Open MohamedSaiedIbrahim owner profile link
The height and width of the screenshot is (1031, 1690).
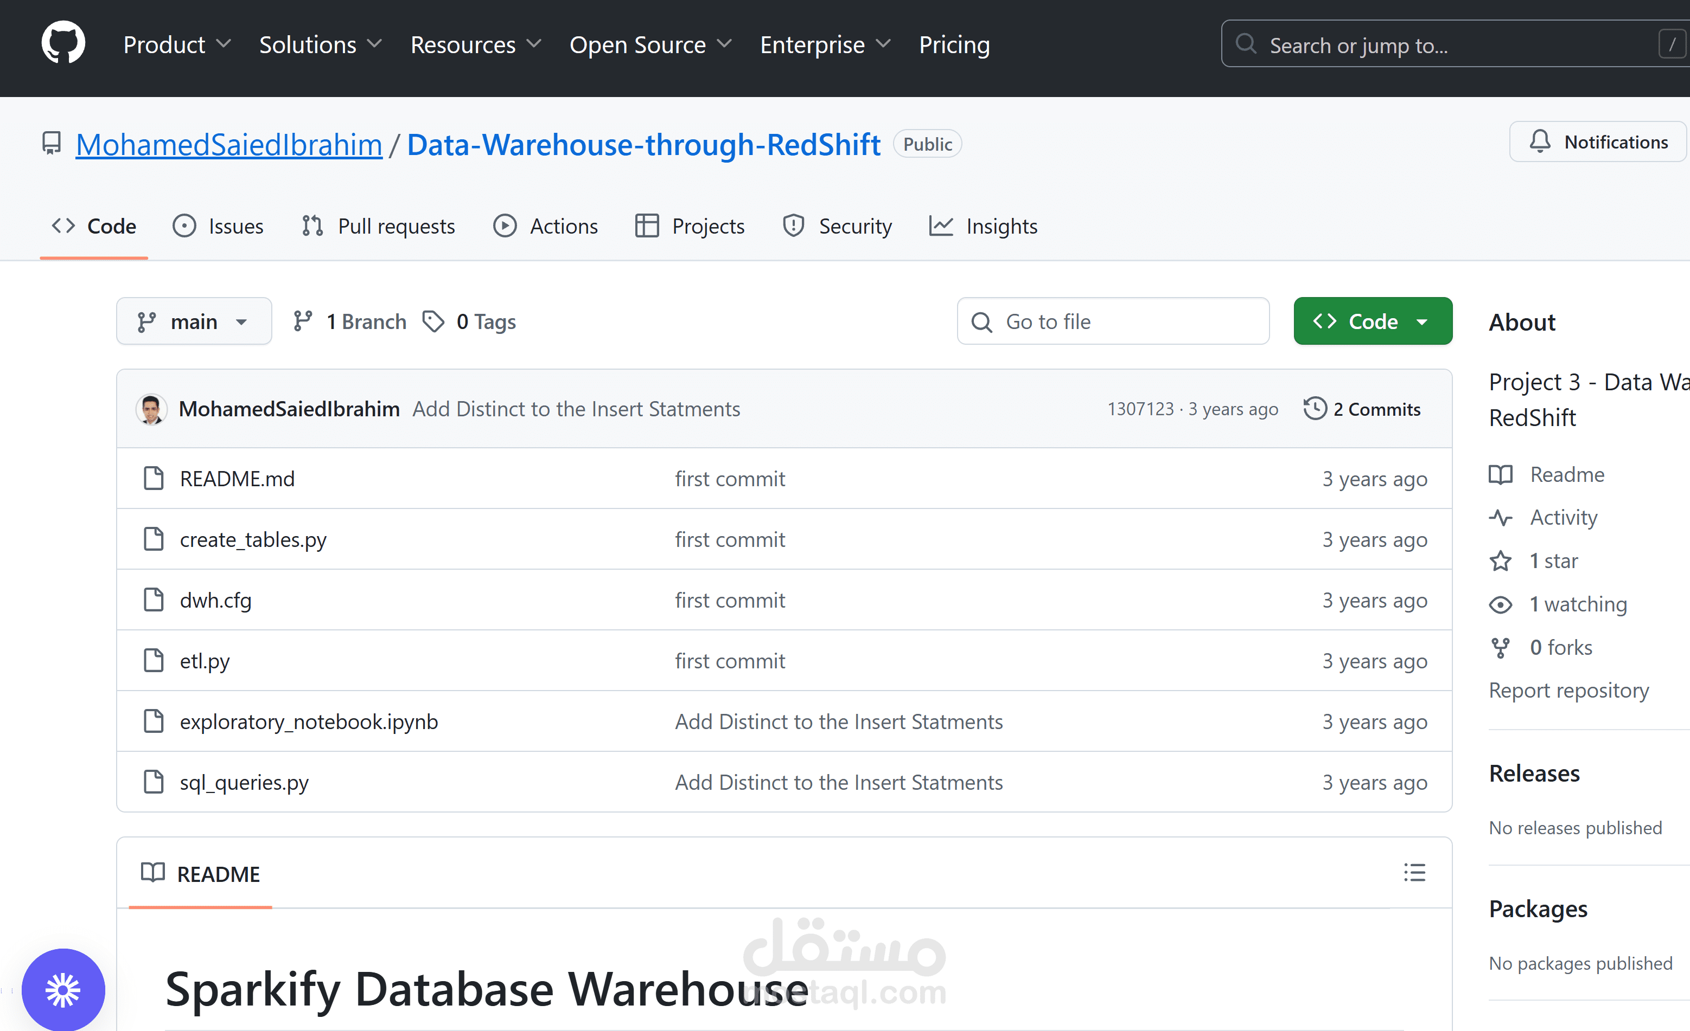pos(229,145)
